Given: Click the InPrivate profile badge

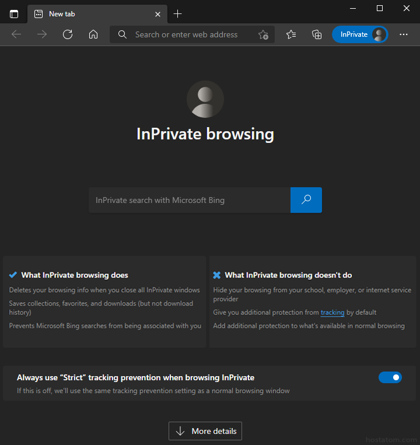Looking at the screenshot, I should pos(360,34).
